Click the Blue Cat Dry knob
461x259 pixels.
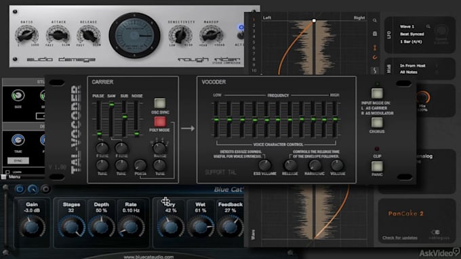pos(171,227)
